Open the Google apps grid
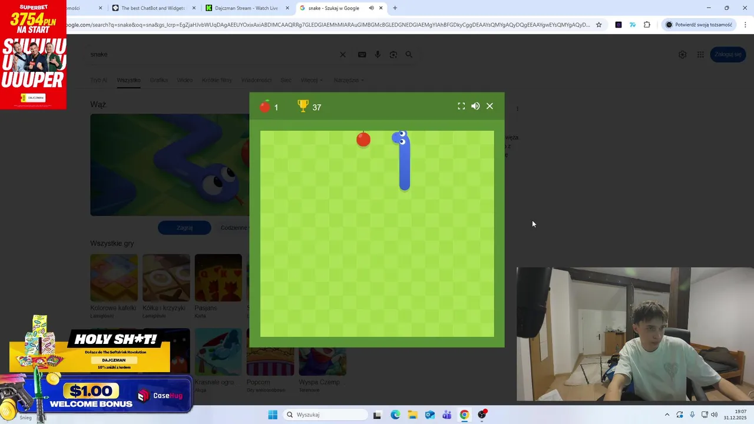The width and height of the screenshot is (754, 424). [x=700, y=54]
